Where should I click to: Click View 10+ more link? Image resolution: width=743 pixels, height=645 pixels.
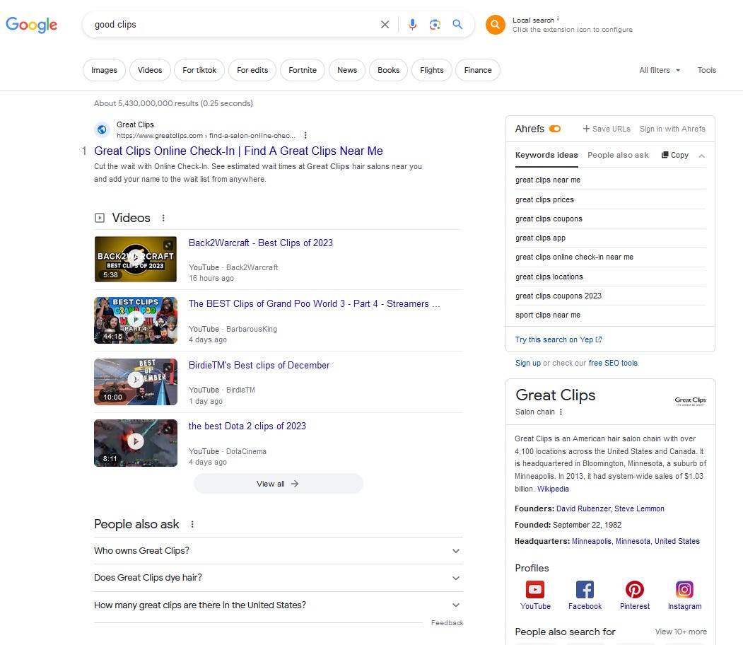[x=681, y=632]
